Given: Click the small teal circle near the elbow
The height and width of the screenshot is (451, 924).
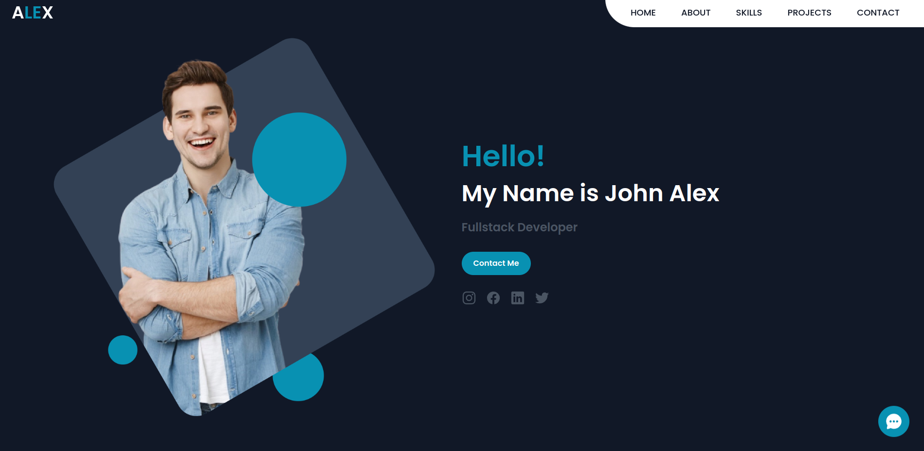Looking at the screenshot, I should coord(123,350).
